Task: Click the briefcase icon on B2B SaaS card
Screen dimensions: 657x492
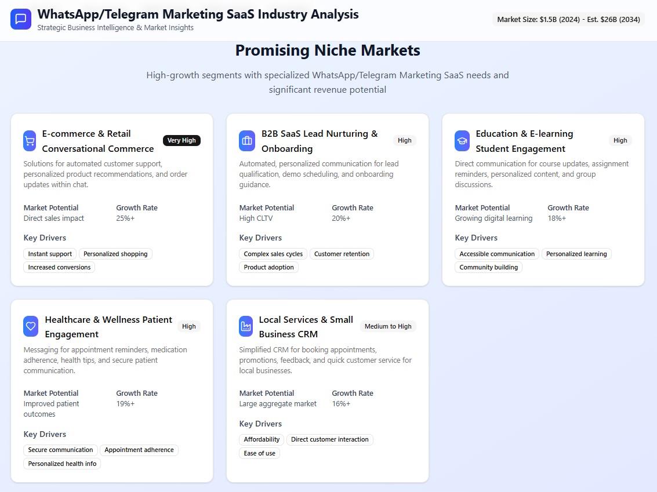Action: tap(247, 141)
